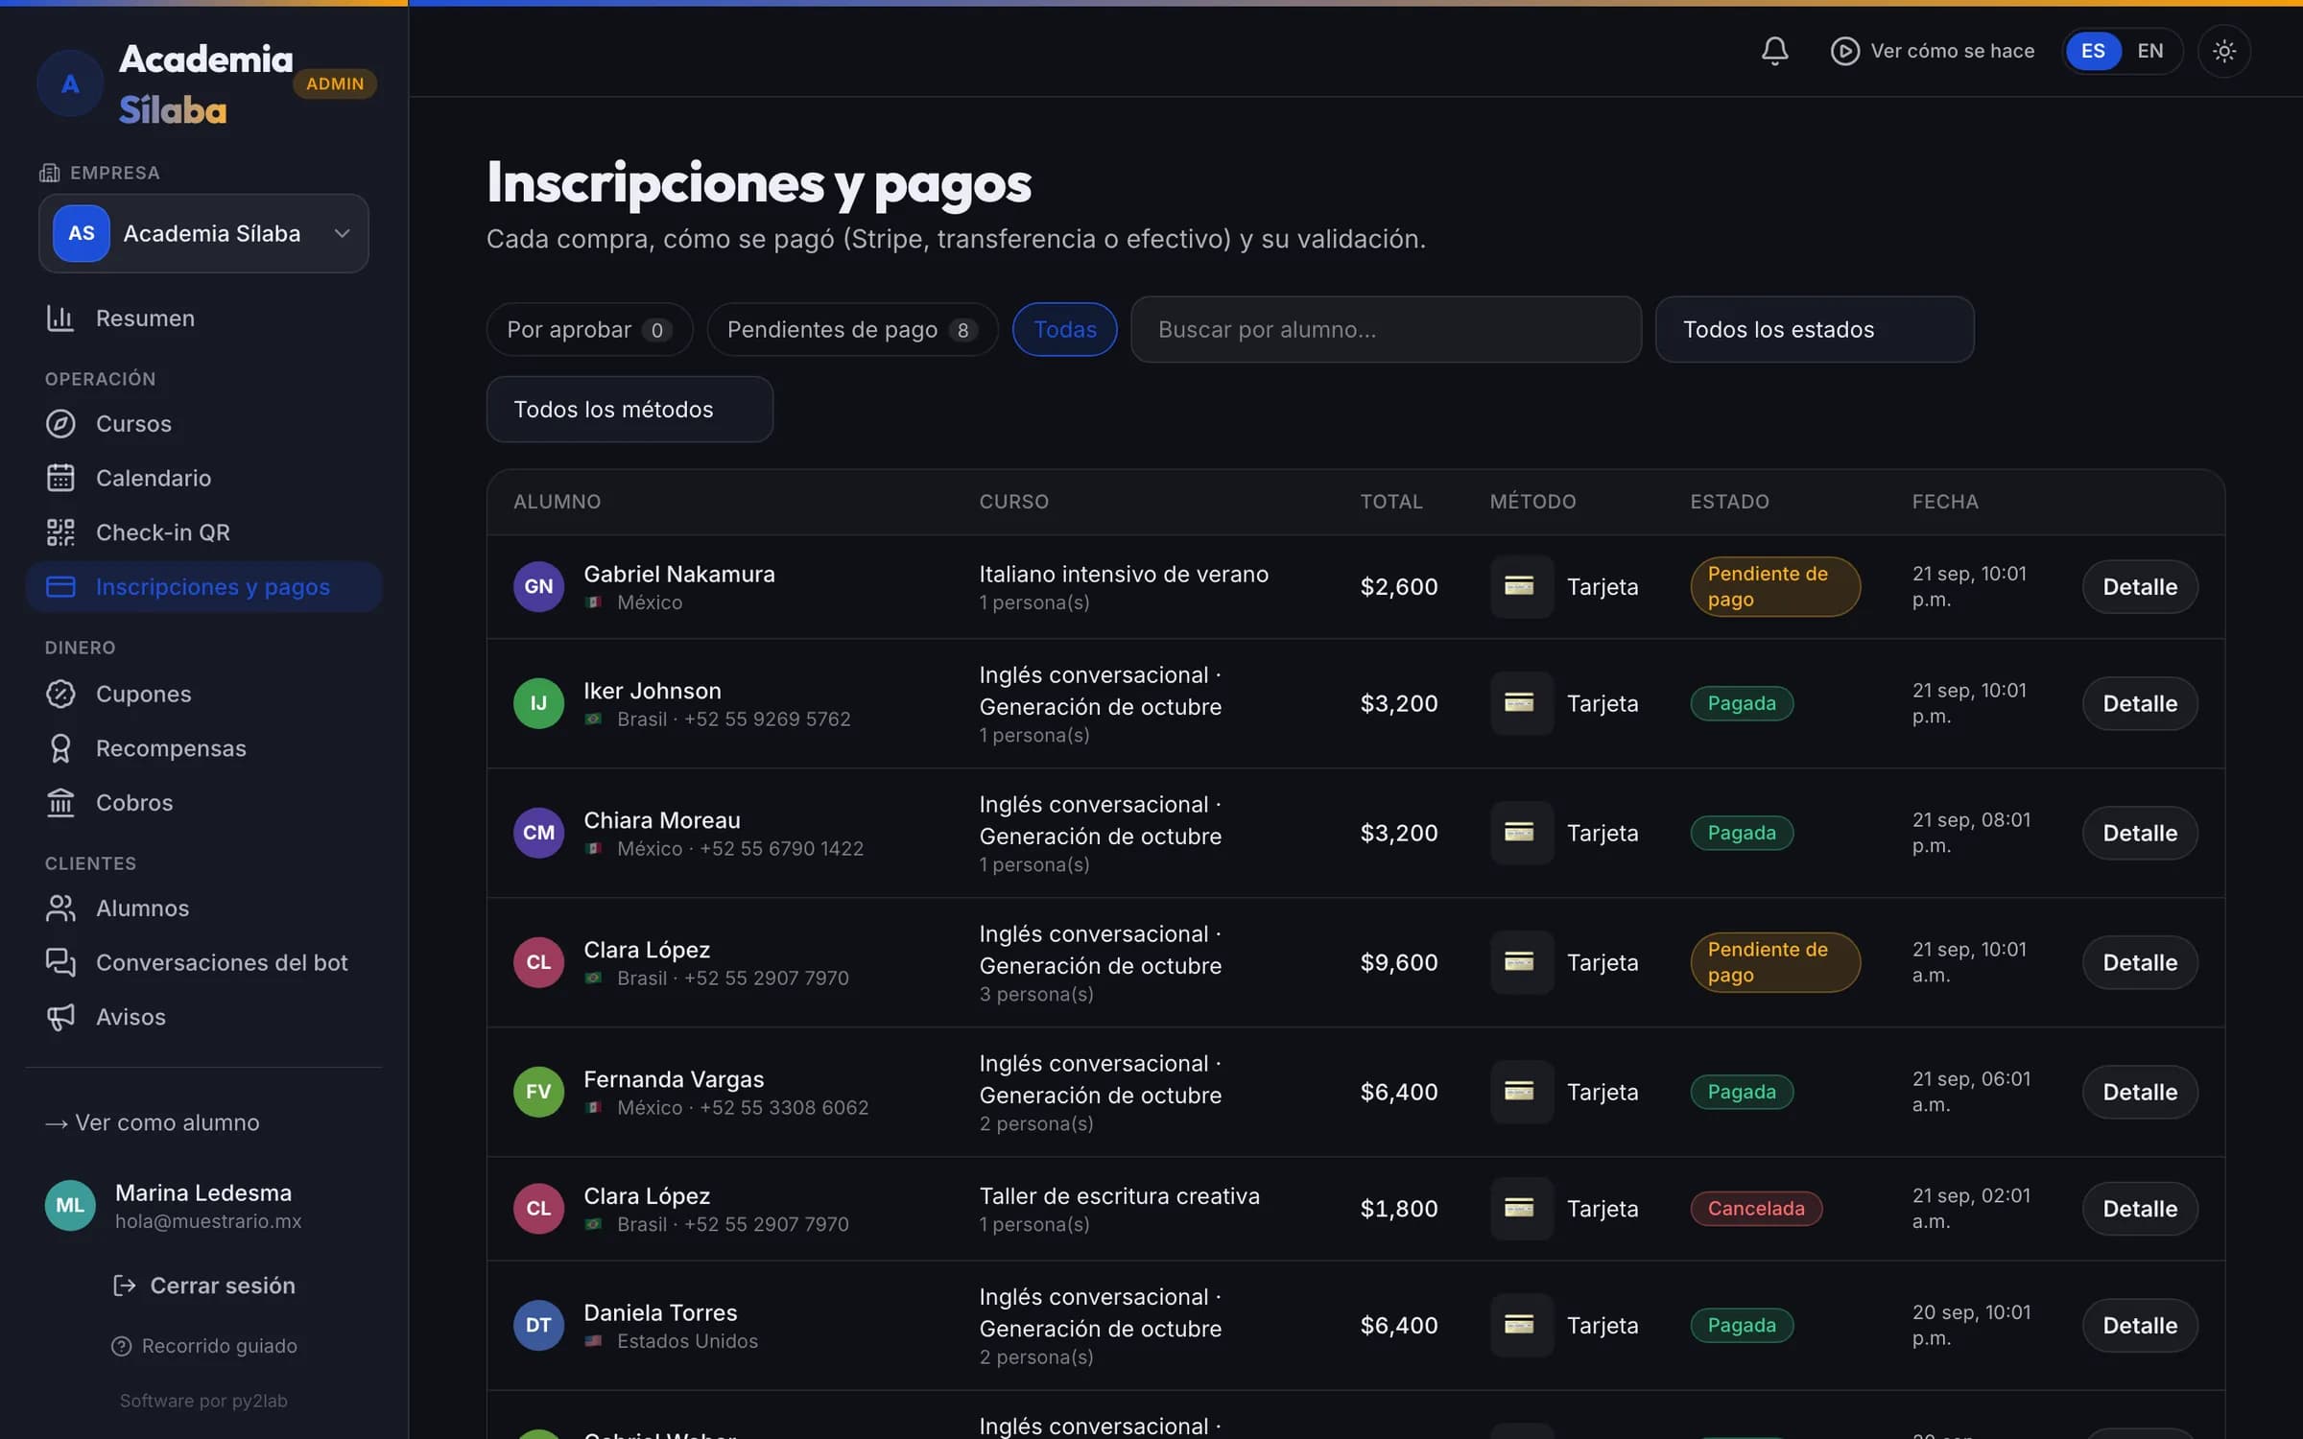Click the Cobros bank icon

(x=60, y=803)
